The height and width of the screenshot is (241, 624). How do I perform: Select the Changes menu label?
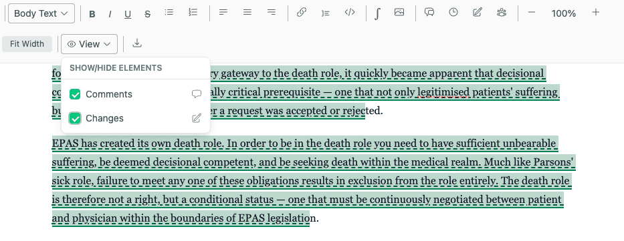point(104,118)
